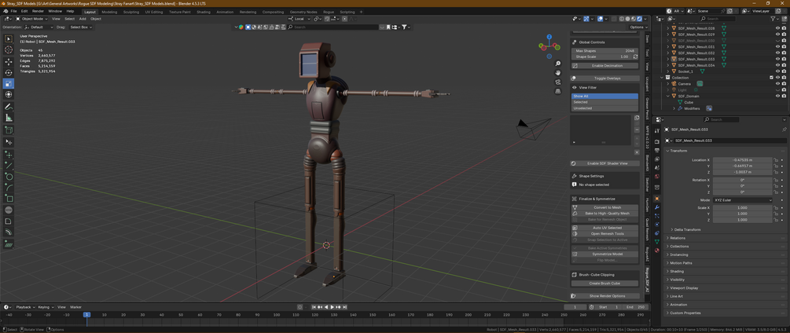Click the viewport zoom magnifier icon
Image resolution: width=790 pixels, height=333 pixels.
558,64
